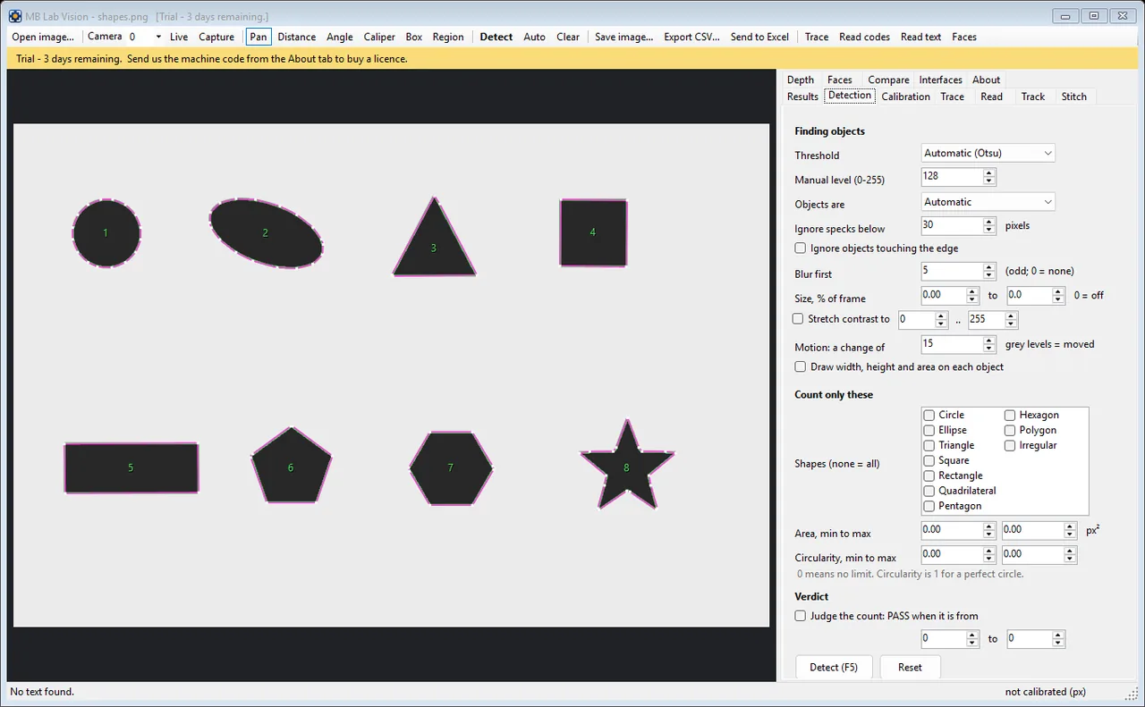Viewport: 1145px width, 707px height.
Task: Tick the Hexagon shape checkbox
Action: (1010, 415)
